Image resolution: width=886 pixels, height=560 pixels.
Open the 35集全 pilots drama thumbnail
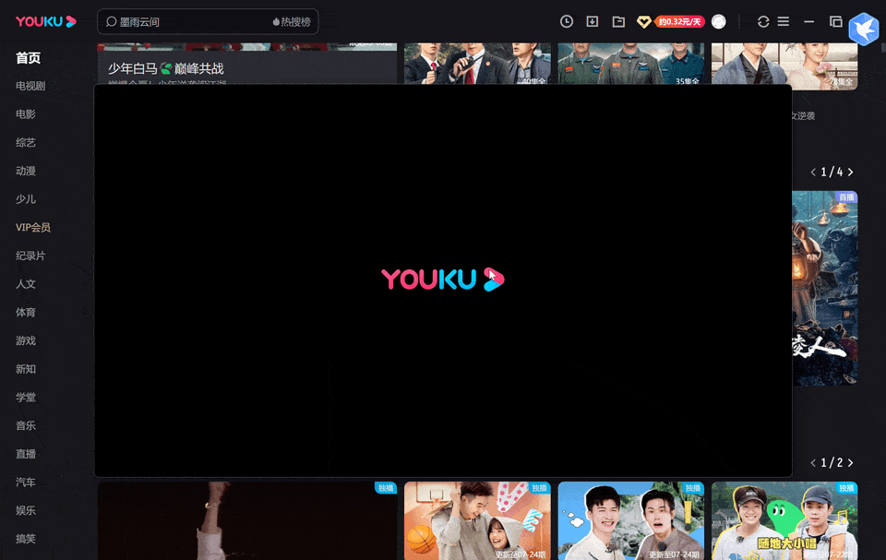(x=631, y=64)
